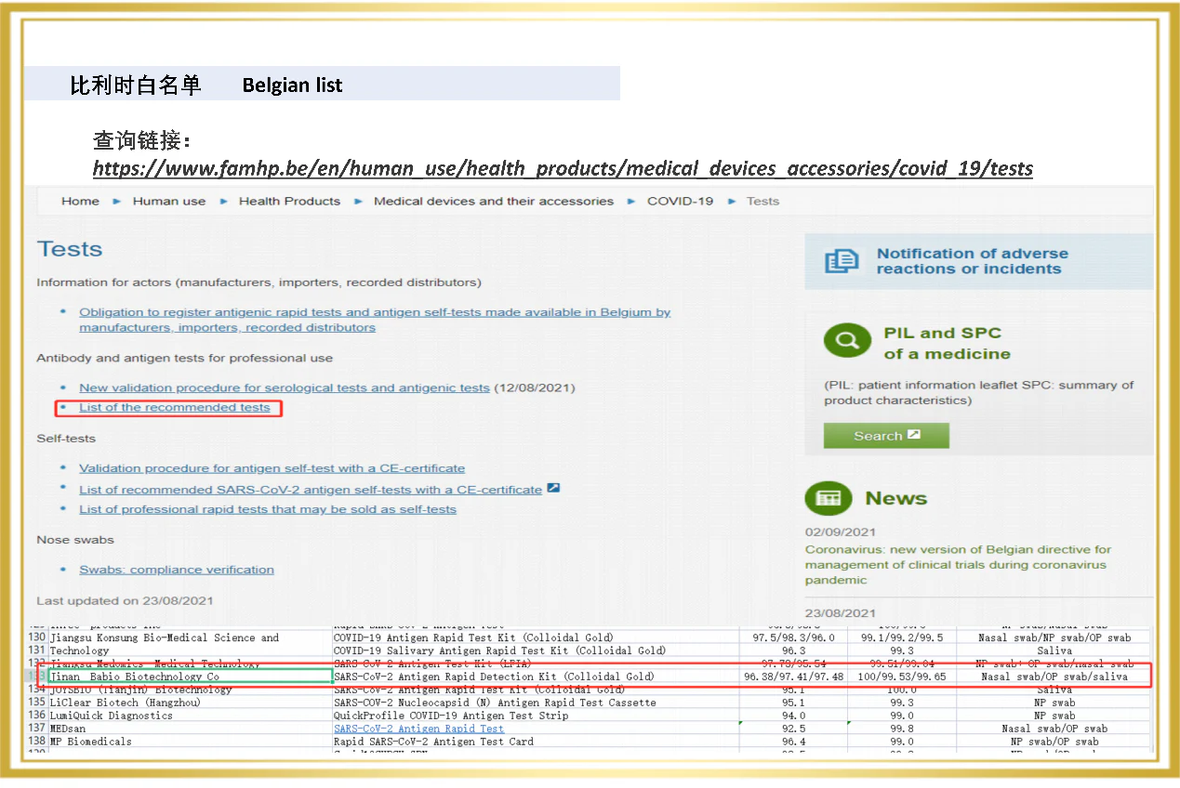
Task: Open List of recommended SARS-CoV-2 antigen self-tests link
Action: (311, 490)
